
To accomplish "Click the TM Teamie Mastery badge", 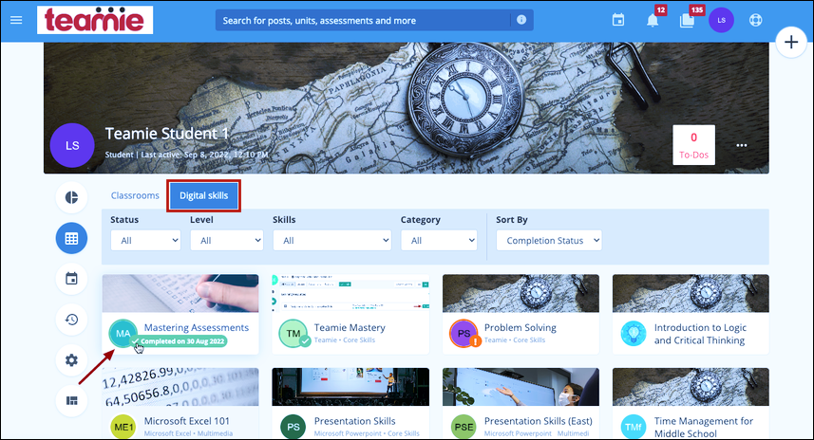I will (293, 333).
